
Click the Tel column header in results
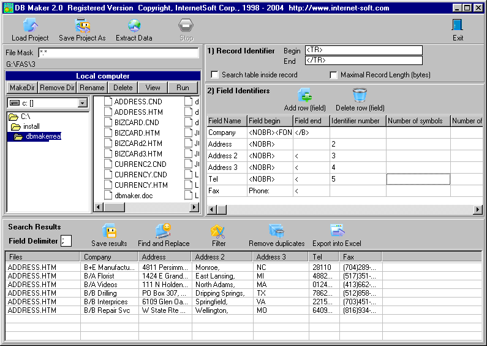(x=323, y=256)
